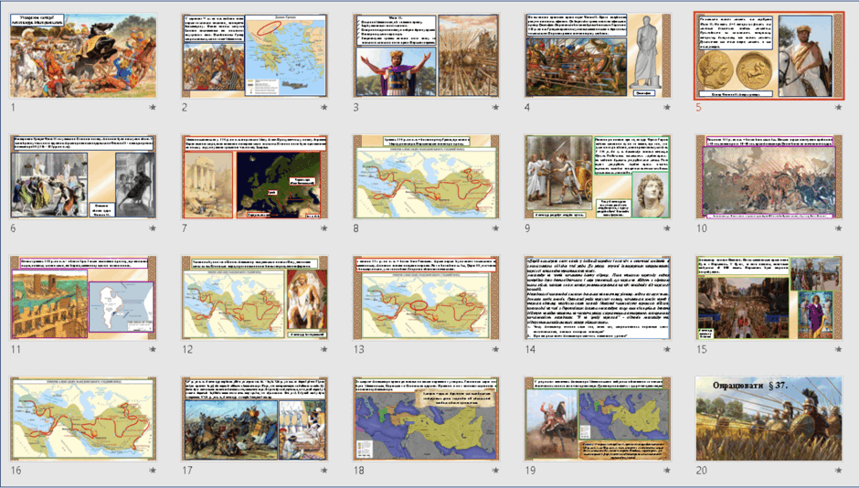Click the animation star under slide 13
The height and width of the screenshot is (488, 859).
click(x=495, y=349)
